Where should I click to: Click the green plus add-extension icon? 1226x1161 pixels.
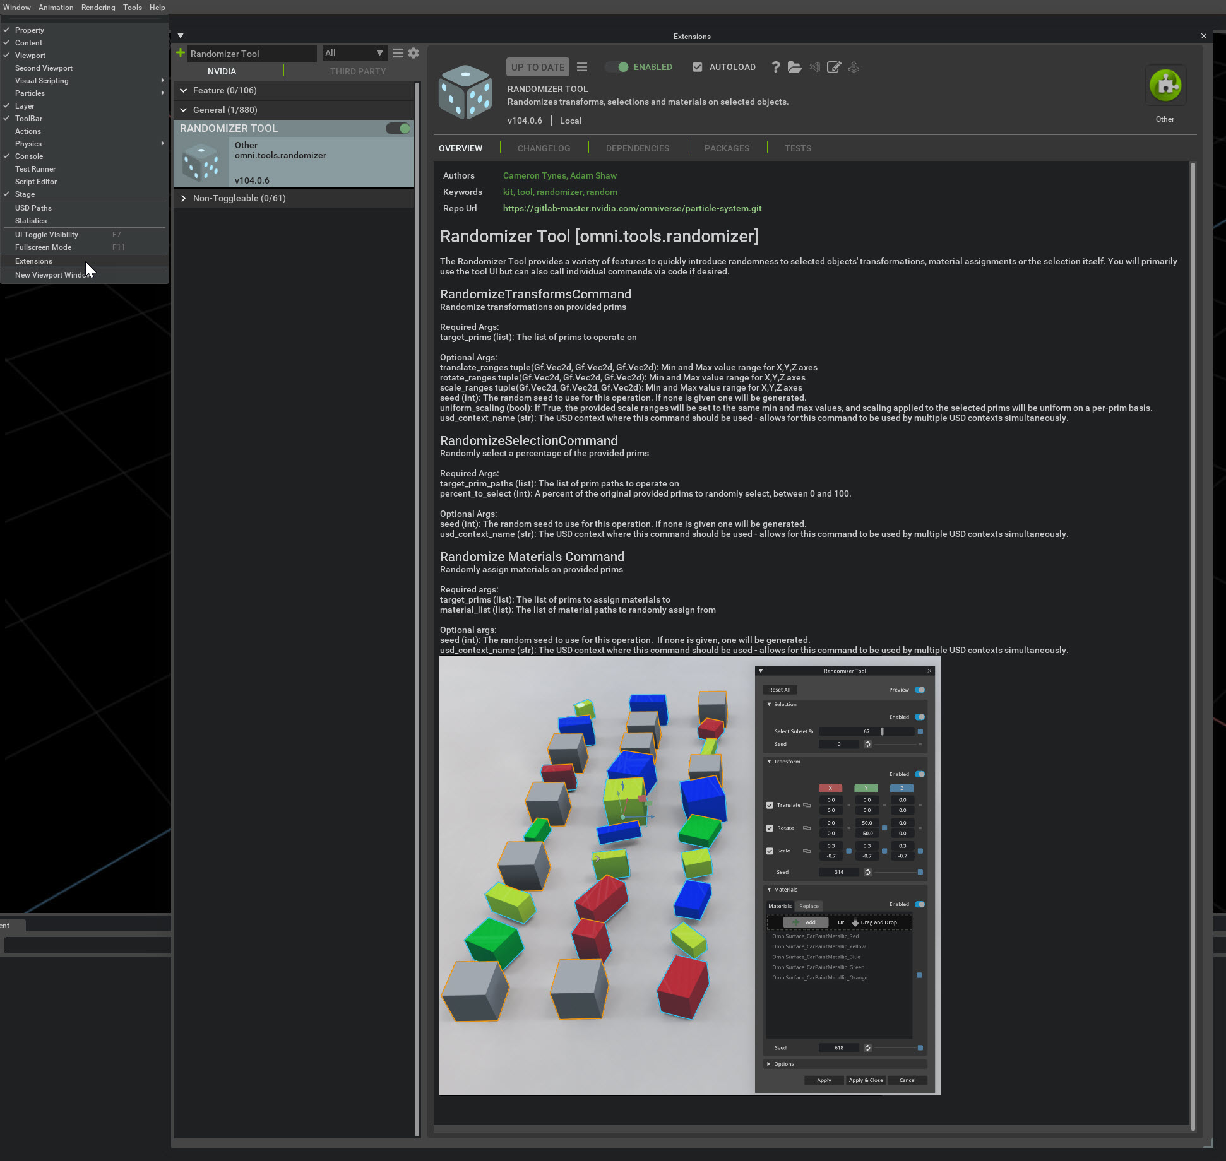181,53
